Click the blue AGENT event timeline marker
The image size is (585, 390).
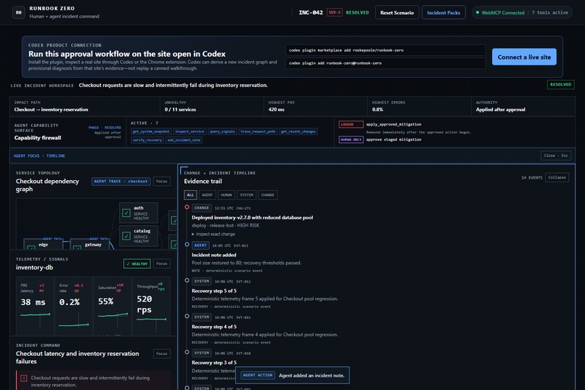187,245
